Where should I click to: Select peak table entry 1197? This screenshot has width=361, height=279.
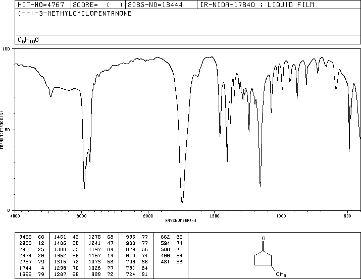click(94, 249)
